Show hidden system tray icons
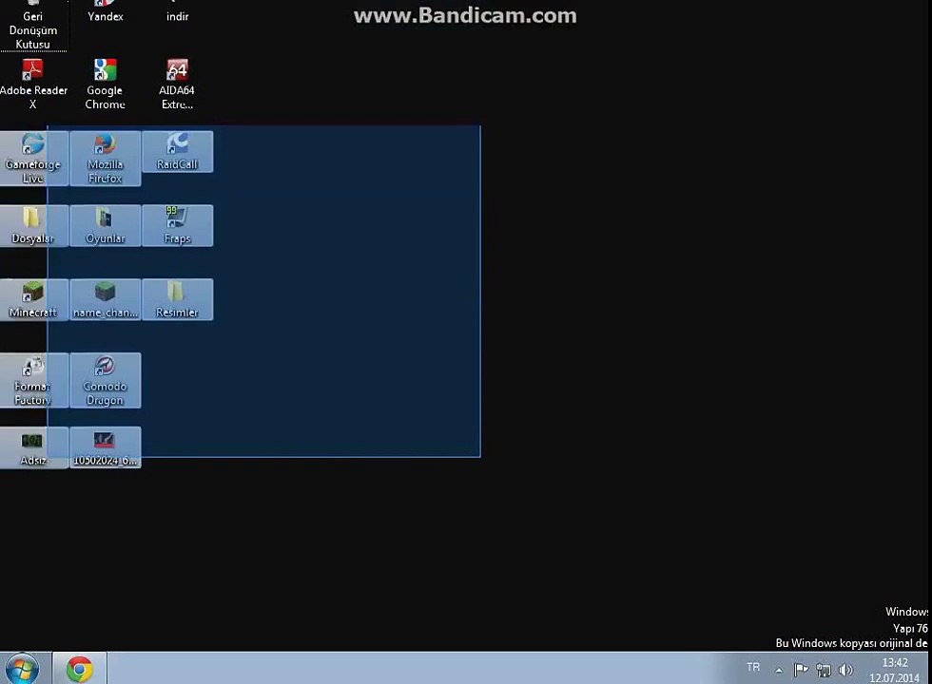The image size is (932, 684). tap(779, 671)
